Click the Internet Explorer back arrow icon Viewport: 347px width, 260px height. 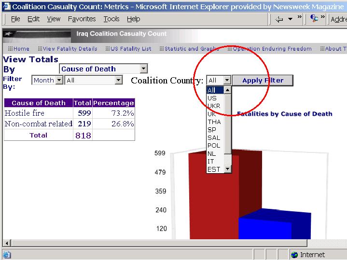[279, 19]
